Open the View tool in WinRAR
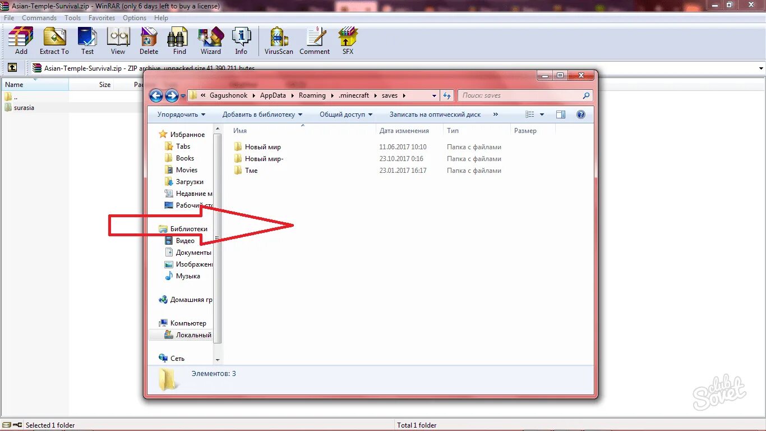The width and height of the screenshot is (766, 431). tap(118, 40)
